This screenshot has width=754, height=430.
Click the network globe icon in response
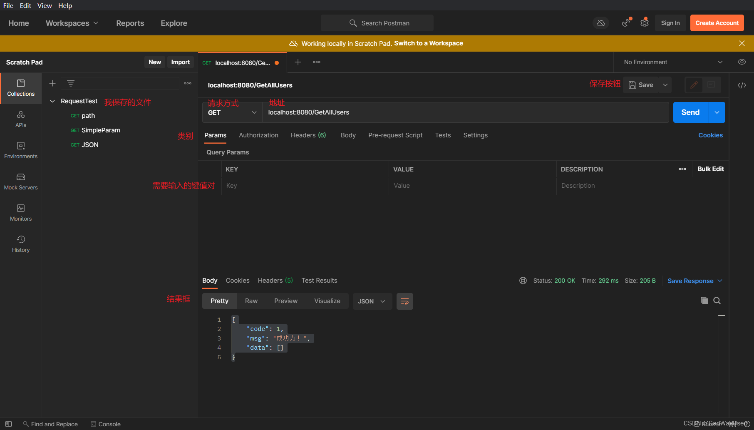[x=523, y=281]
